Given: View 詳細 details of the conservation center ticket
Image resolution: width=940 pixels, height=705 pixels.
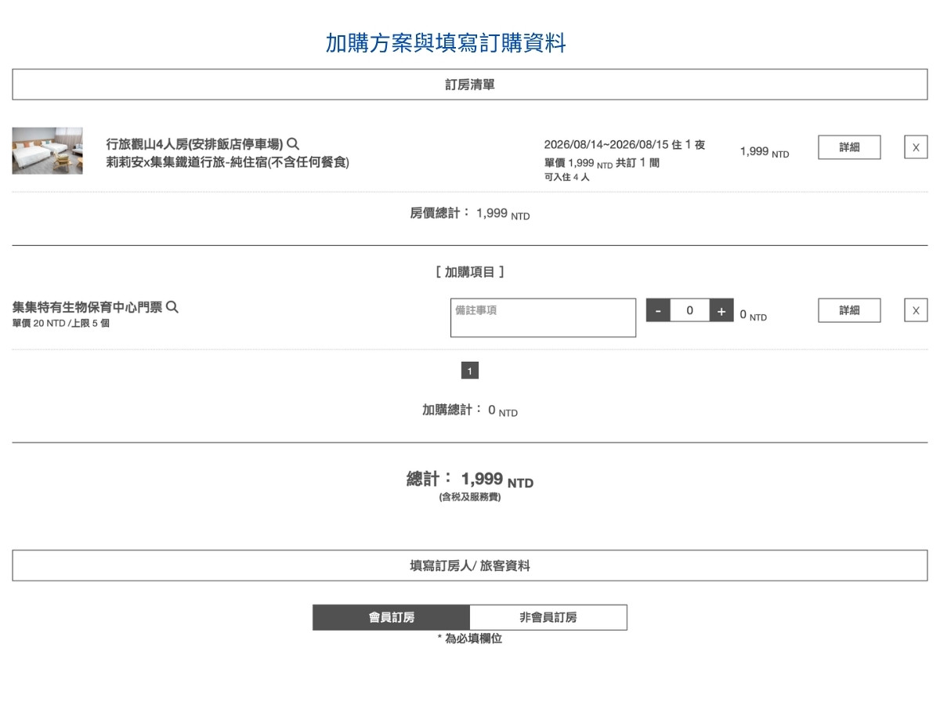Looking at the screenshot, I should coord(849,310).
